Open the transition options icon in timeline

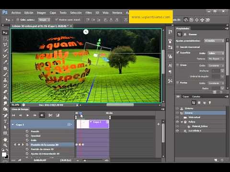(57, 115)
